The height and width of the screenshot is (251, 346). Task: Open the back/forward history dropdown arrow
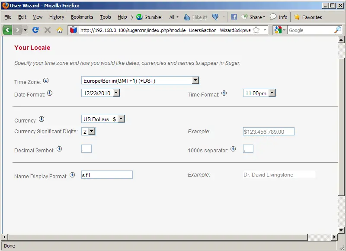click(25, 30)
